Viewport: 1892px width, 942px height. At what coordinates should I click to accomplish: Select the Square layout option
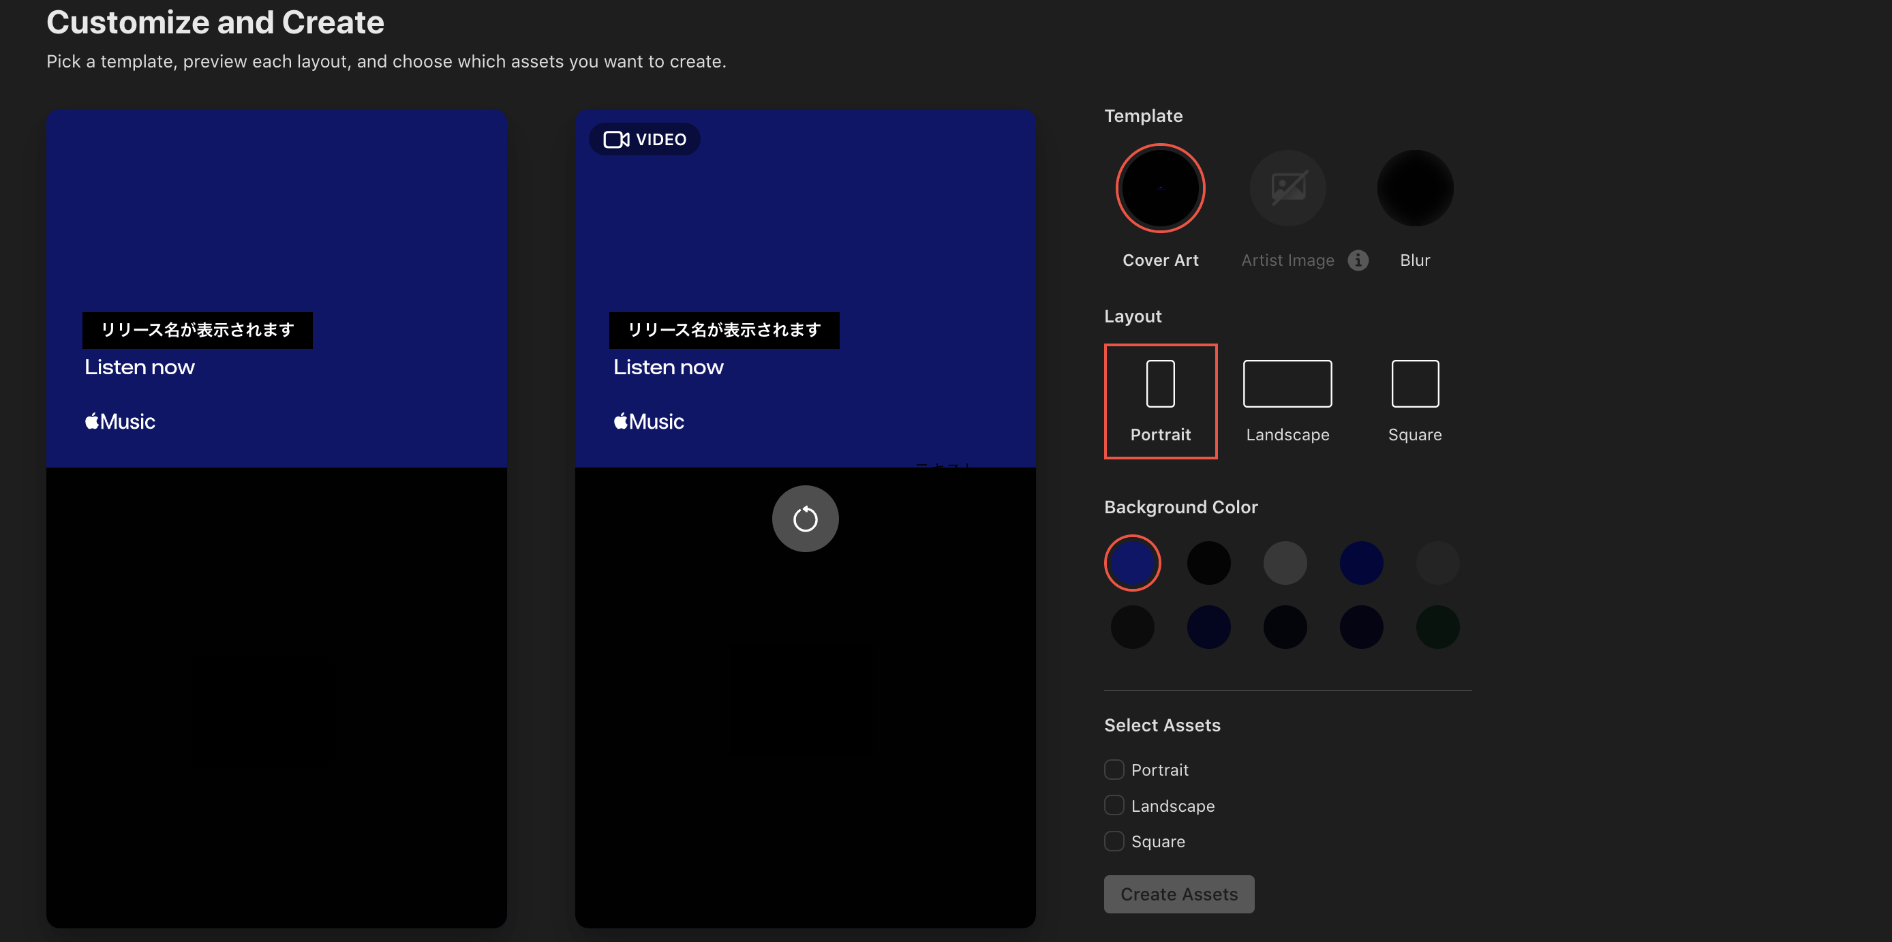click(1415, 401)
